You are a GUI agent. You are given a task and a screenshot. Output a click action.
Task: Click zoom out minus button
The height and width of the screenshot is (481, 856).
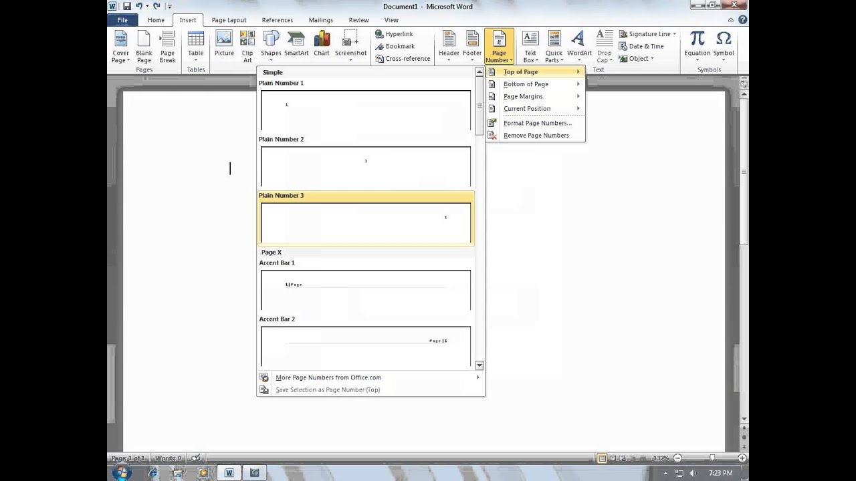(x=677, y=458)
